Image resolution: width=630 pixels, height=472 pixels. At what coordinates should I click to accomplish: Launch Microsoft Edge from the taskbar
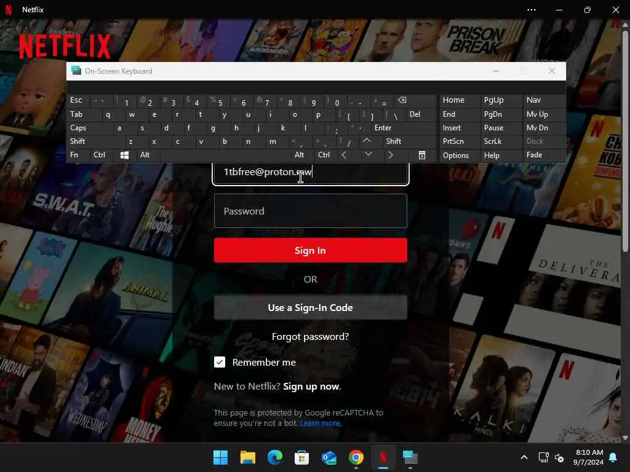(x=275, y=457)
